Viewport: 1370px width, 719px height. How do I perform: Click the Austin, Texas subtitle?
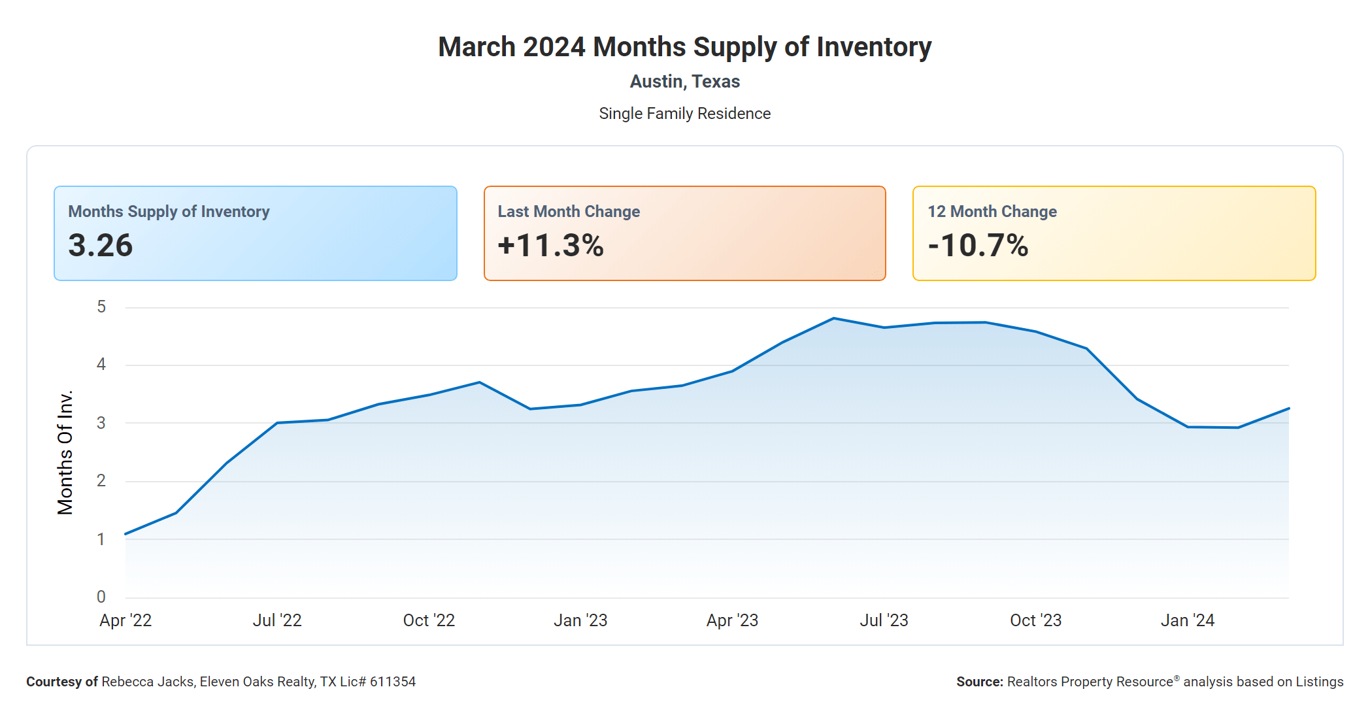tap(684, 82)
